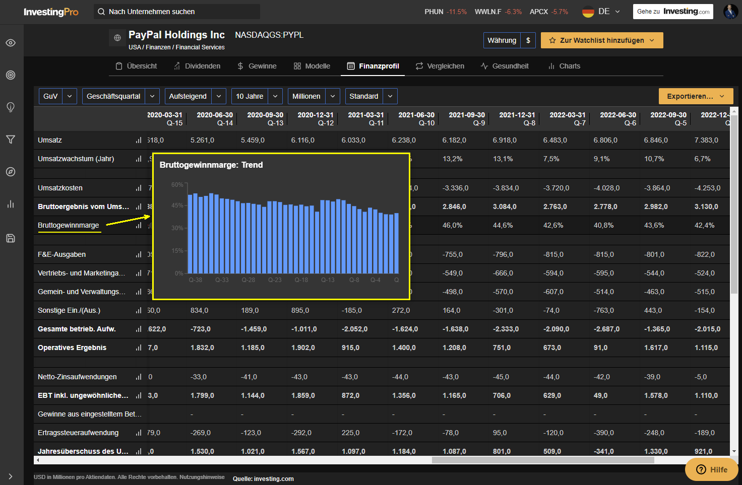
Task: Open the Standard view dropdown
Action: click(x=372, y=96)
